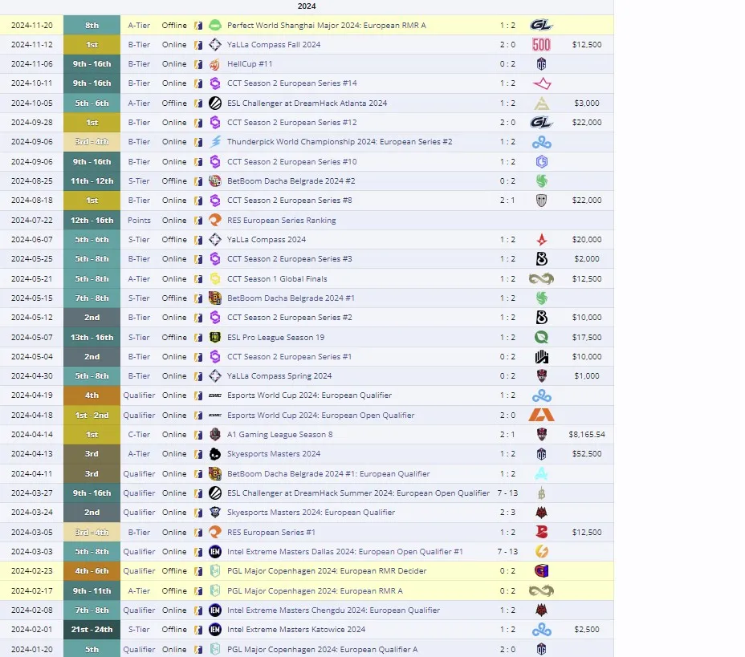Click the 2 : 3 score in the Skyesports Masters Qualifier row
745x657 pixels.
507,513
